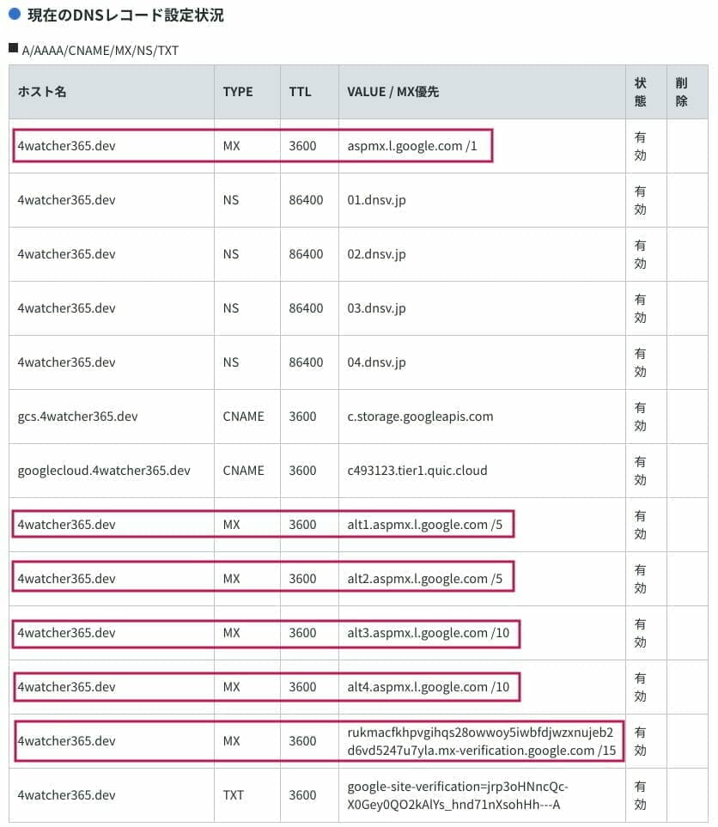
Task: Click the 有効 status in mx-verification row
Action: point(640,742)
